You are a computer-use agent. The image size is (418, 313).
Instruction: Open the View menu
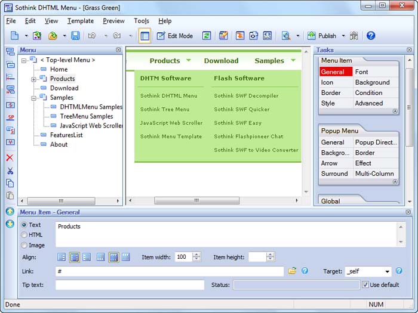click(x=51, y=21)
